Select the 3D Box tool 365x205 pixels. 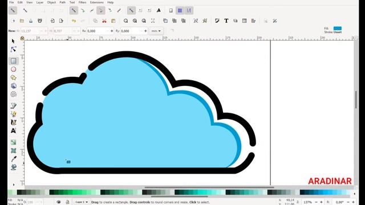pos(14,86)
